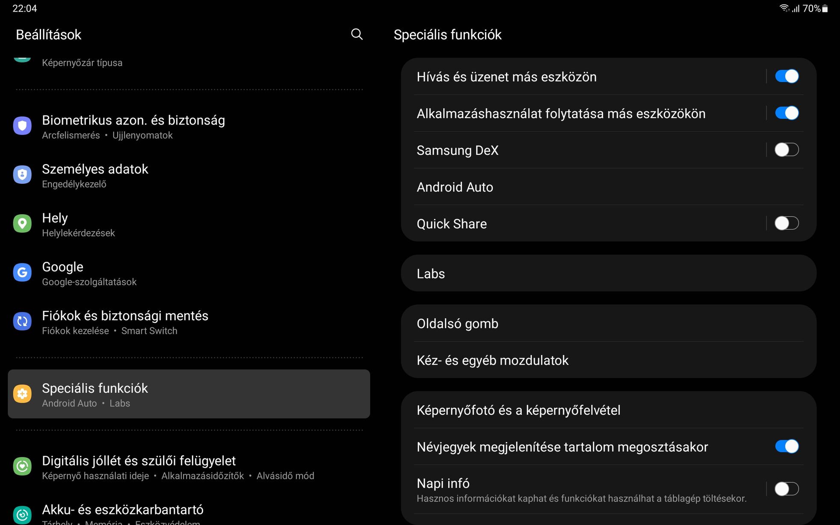Tap the Google G icon
840x525 pixels.
(x=22, y=272)
